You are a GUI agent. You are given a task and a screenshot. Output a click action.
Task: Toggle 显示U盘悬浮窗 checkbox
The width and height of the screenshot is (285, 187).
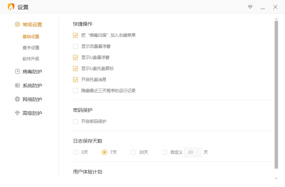point(75,57)
